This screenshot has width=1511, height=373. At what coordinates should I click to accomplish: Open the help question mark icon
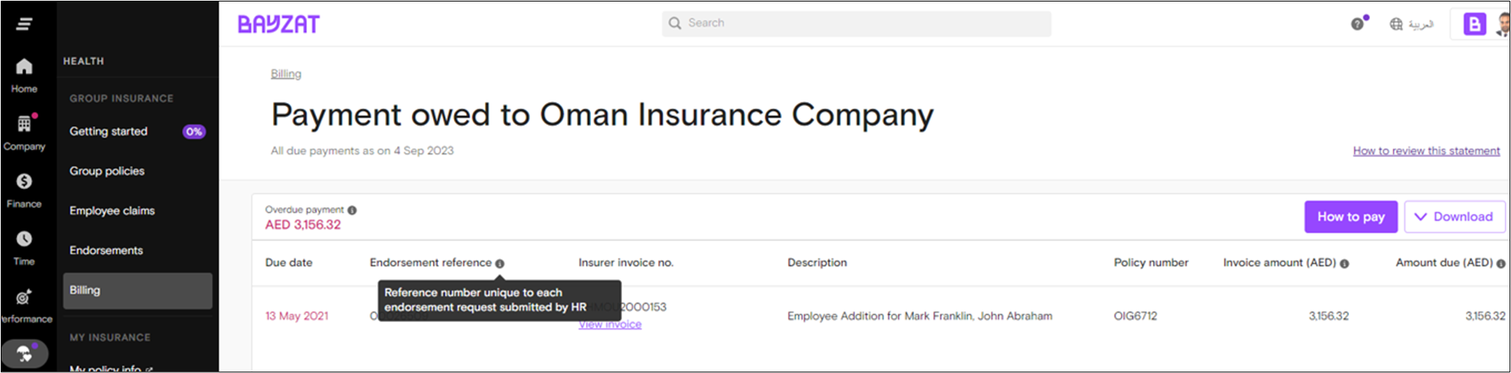point(1358,24)
